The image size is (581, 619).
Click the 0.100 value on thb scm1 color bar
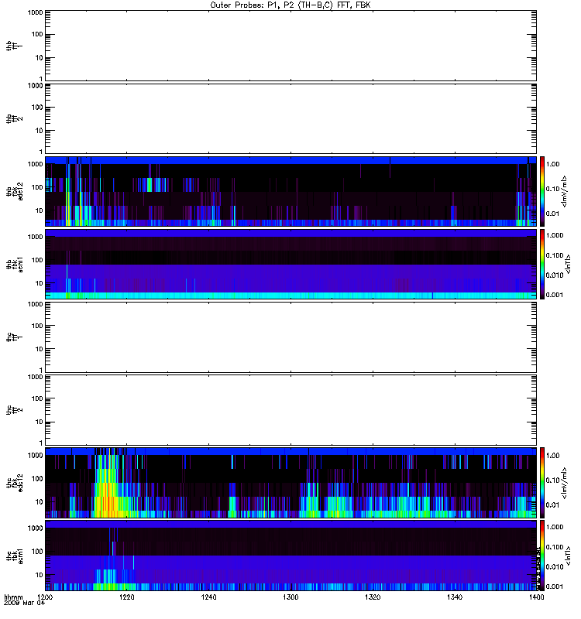coord(555,255)
